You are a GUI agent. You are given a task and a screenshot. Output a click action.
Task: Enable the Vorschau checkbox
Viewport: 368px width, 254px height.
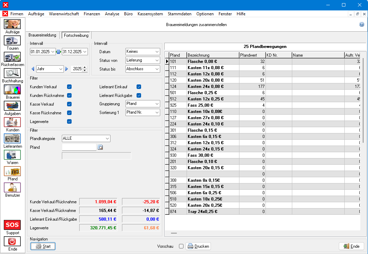click(181, 246)
